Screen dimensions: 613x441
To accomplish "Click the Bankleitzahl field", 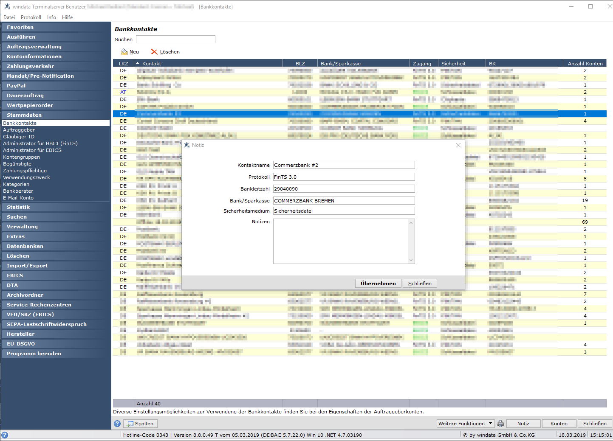I will pyautogui.click(x=344, y=189).
